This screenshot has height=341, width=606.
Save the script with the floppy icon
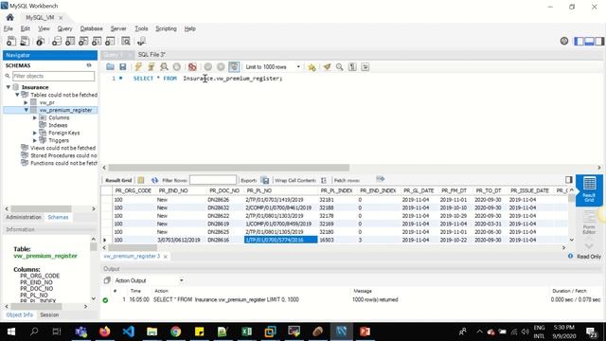point(123,67)
